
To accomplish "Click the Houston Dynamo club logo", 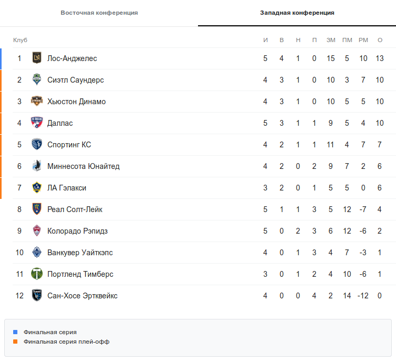I will [36, 102].
